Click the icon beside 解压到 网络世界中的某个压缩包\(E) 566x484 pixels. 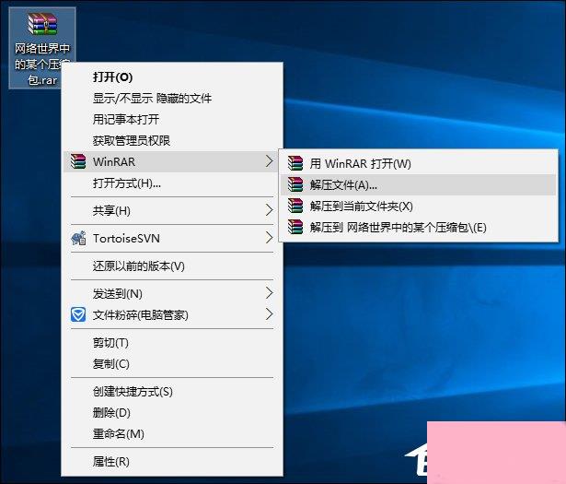[295, 227]
